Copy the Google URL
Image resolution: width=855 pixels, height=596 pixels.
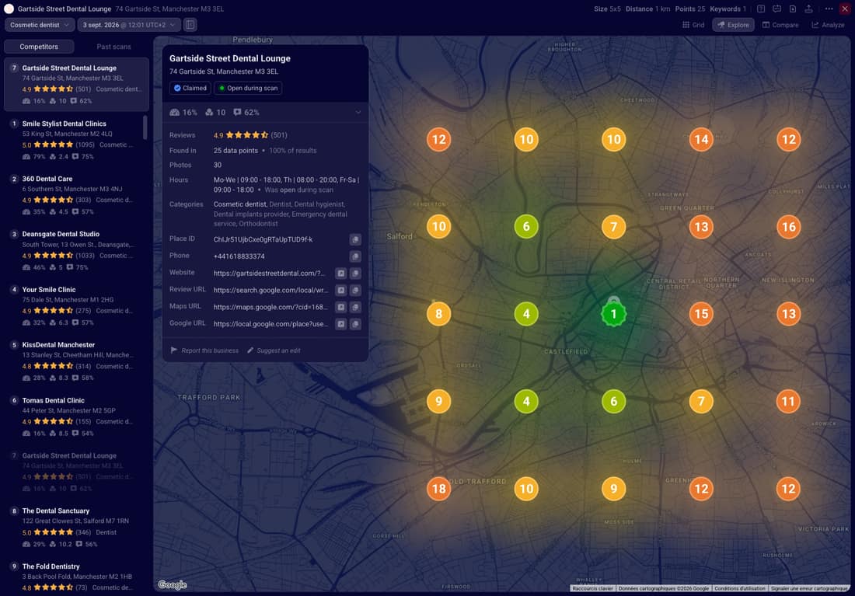[355, 324]
